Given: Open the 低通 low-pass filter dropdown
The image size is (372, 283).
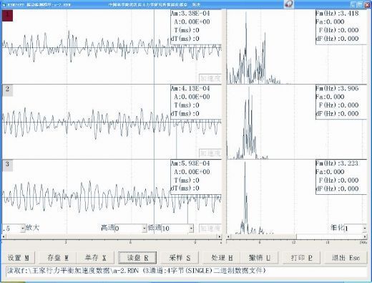Looking at the screenshot, I should pos(191,229).
